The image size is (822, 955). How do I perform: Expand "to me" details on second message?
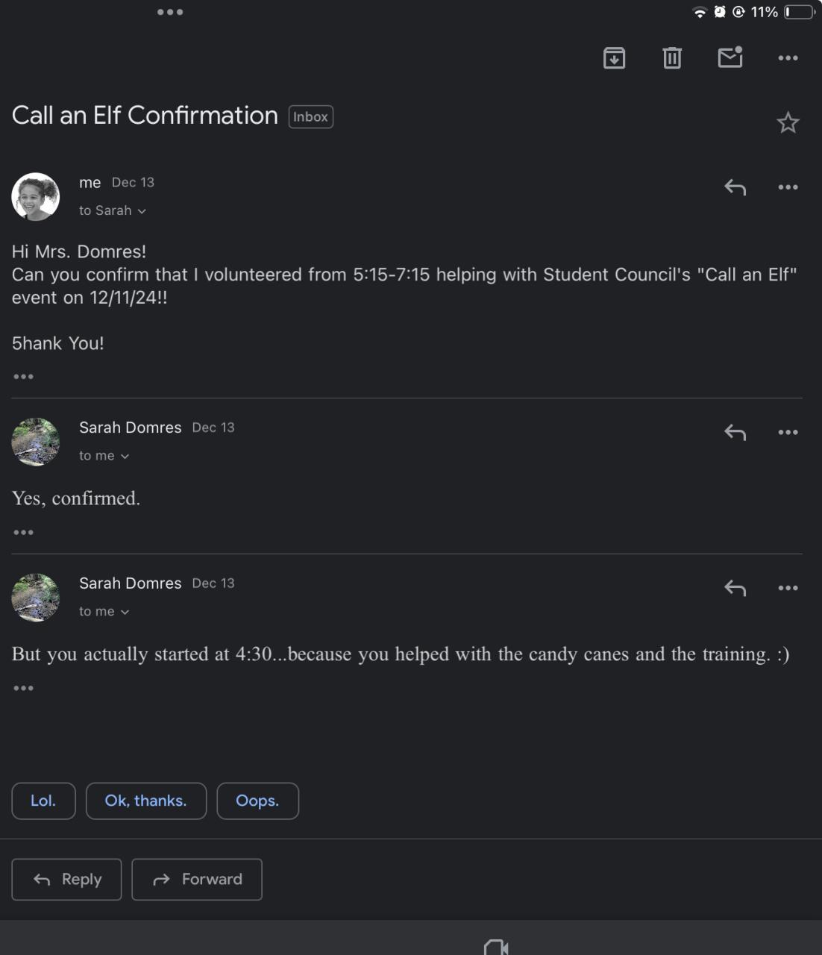(x=125, y=456)
